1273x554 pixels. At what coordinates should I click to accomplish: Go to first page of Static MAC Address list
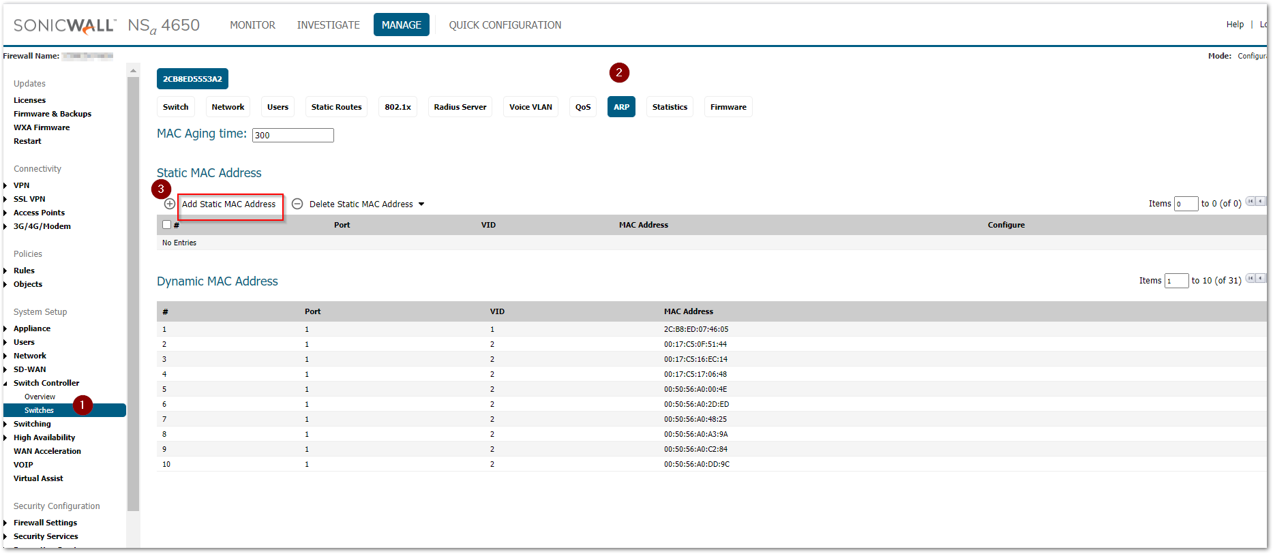[1250, 201]
